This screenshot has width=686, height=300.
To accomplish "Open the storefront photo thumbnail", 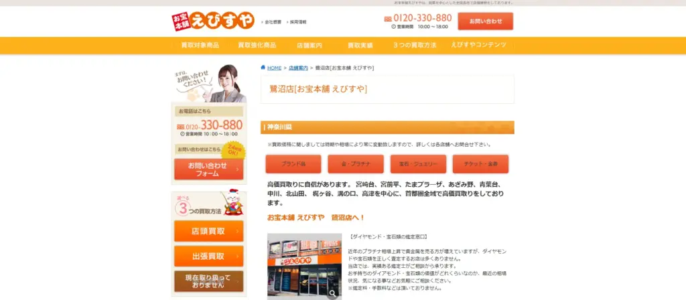I will pyautogui.click(x=304, y=265).
